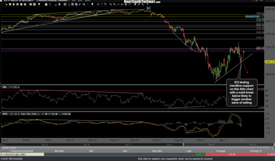Click the blue mountain area-chart icon
This screenshot has height=161, width=275.
point(56,4)
